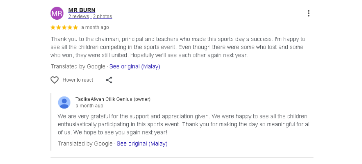
Task: Click the owner's reply text paragraph
Action: tap(184, 124)
